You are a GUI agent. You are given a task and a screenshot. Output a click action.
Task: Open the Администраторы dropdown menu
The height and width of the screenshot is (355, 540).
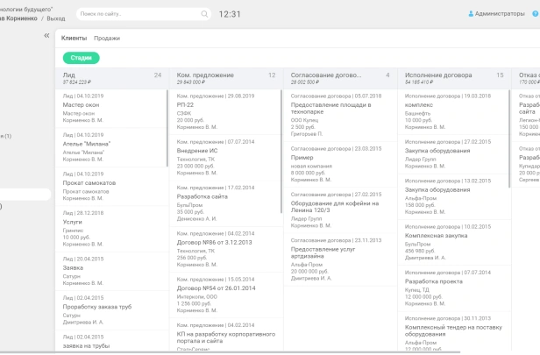[500, 15]
